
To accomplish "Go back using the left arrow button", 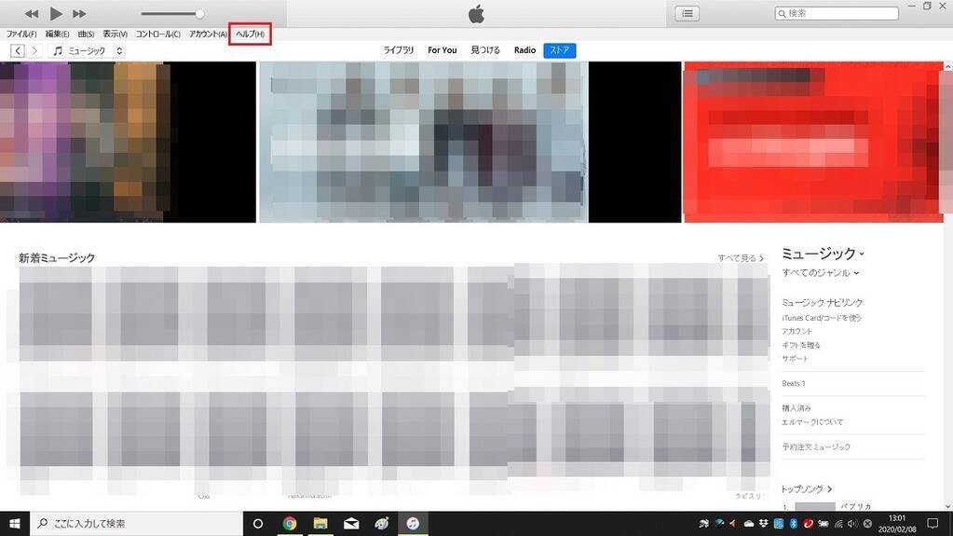I will (17, 51).
